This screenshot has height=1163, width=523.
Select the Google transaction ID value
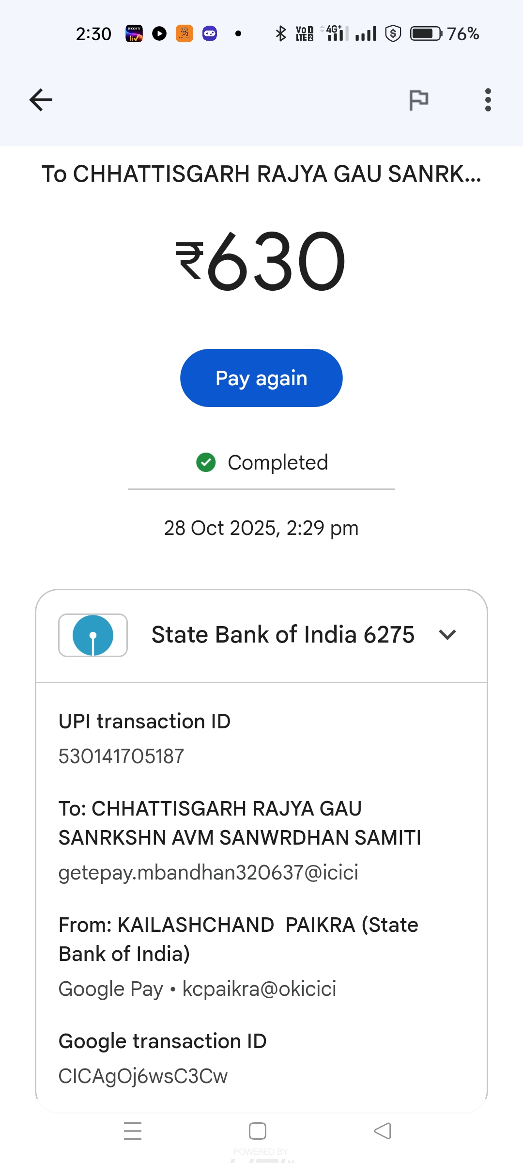coord(143,1076)
